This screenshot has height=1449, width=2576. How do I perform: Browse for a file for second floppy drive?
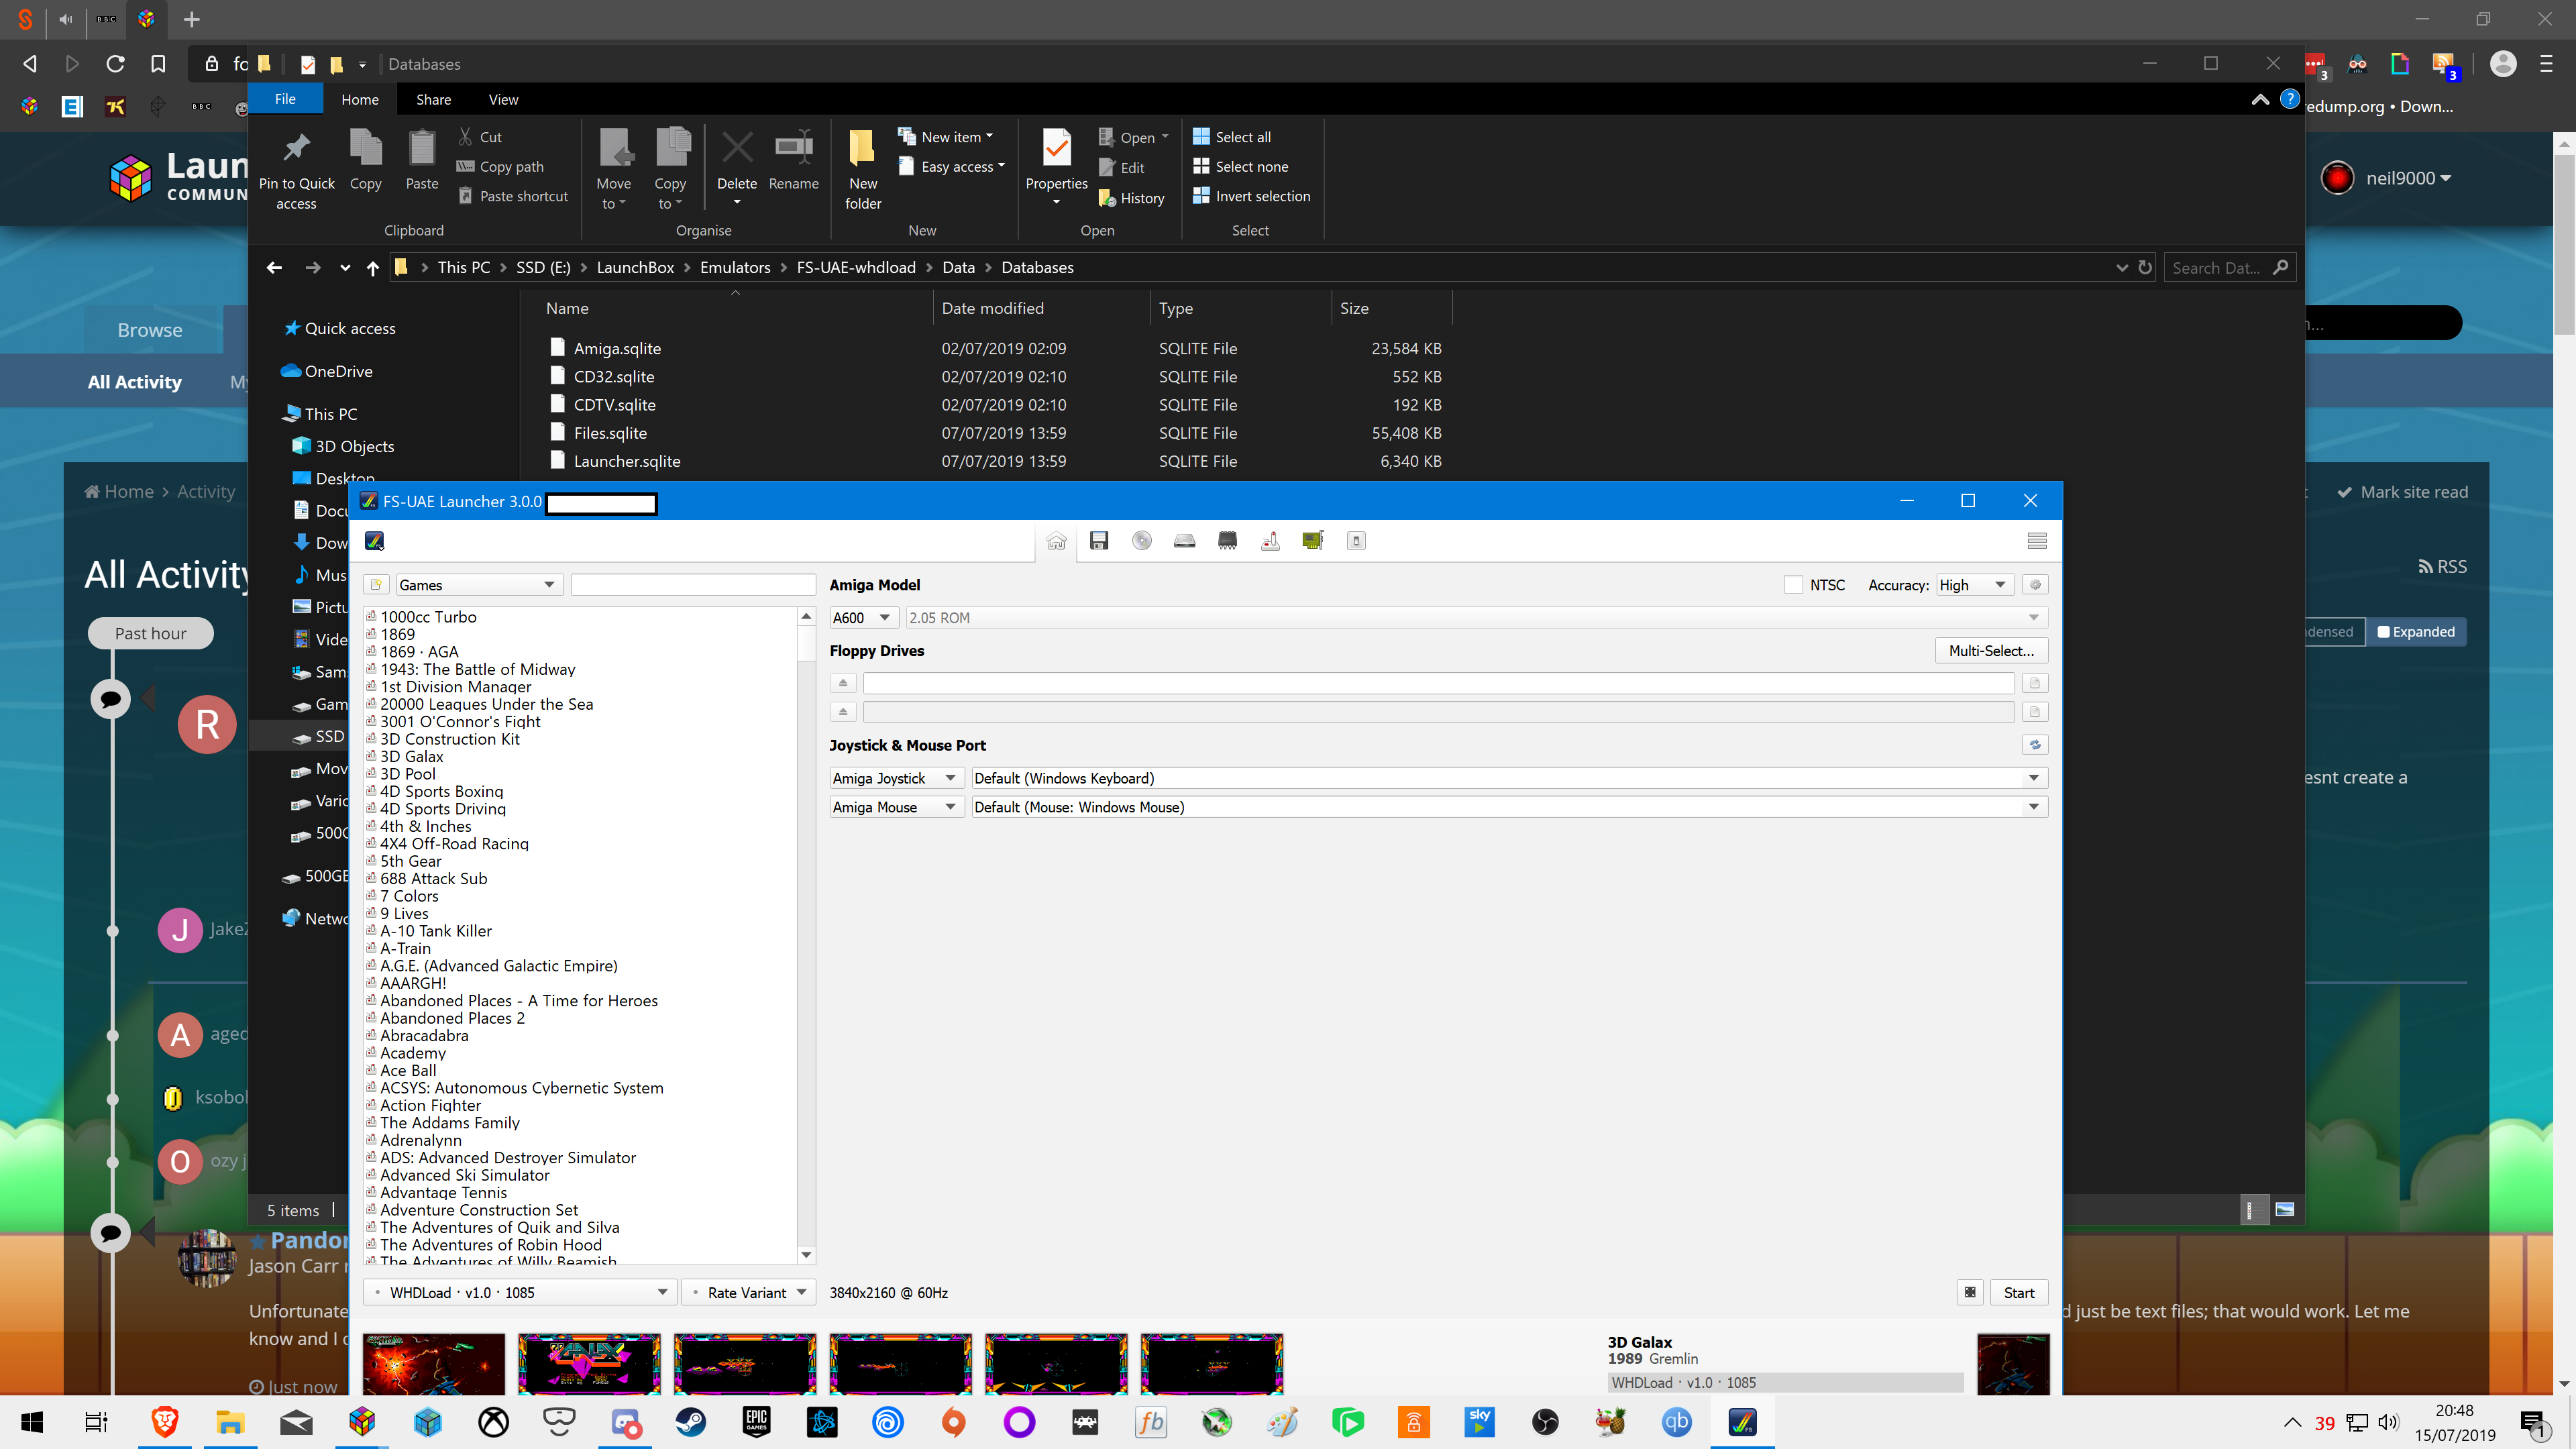pyautogui.click(x=2035, y=712)
